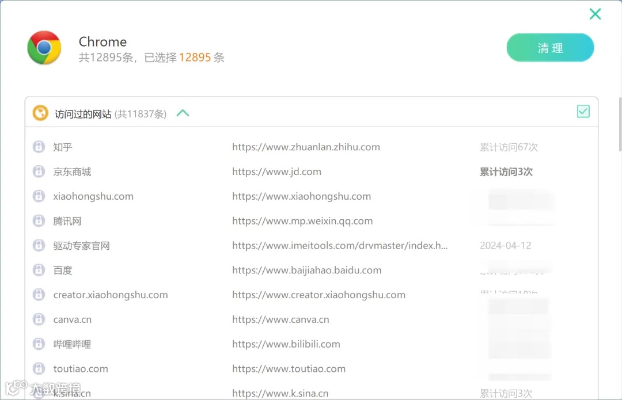Image resolution: width=622 pixels, height=400 pixels.
Task: Click the URL https://www.canva.cn
Action: click(x=281, y=319)
